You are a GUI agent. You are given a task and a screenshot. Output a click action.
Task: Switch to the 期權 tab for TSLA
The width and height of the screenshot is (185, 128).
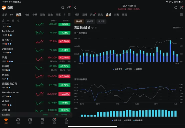coord(85,15)
